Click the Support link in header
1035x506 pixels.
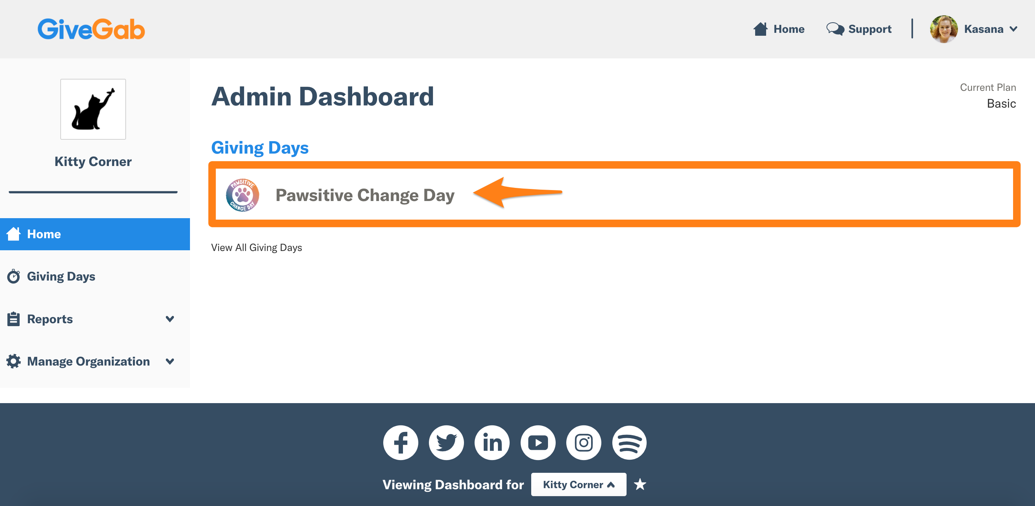pyautogui.click(x=859, y=29)
